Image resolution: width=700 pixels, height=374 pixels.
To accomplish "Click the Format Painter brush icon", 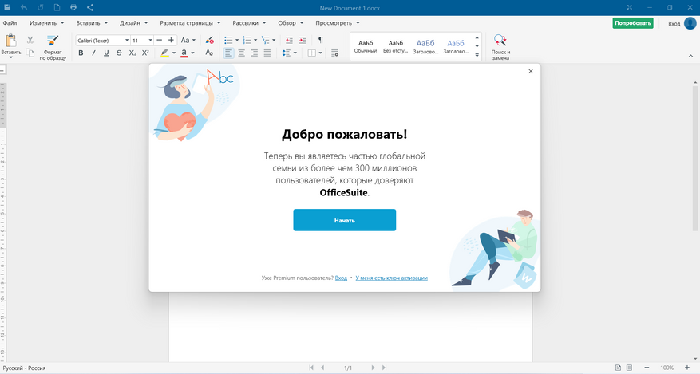I will tap(53, 41).
